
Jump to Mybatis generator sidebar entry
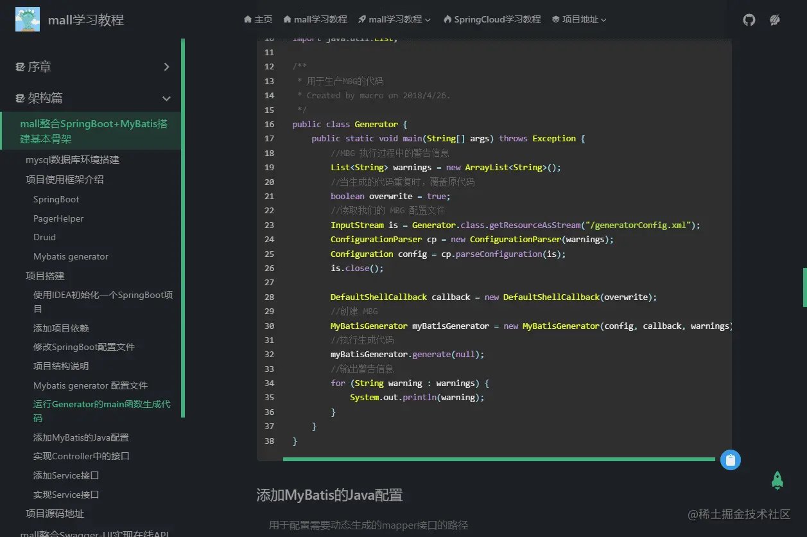click(x=71, y=257)
